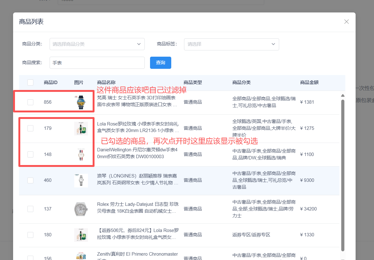The image size is (374, 260).
Task: Click the Rolex 劳力士 Lady-Datejust product name
Action: (138, 208)
